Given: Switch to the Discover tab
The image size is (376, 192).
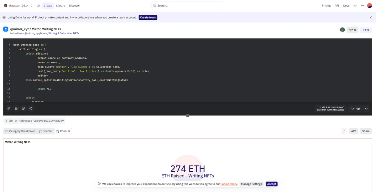Looking at the screenshot, I should point(74,6).
